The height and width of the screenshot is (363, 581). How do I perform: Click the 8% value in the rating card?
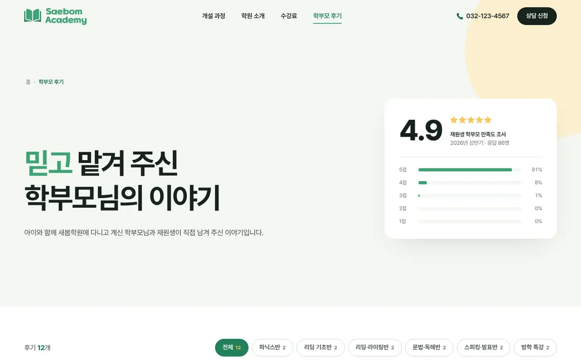point(538,182)
